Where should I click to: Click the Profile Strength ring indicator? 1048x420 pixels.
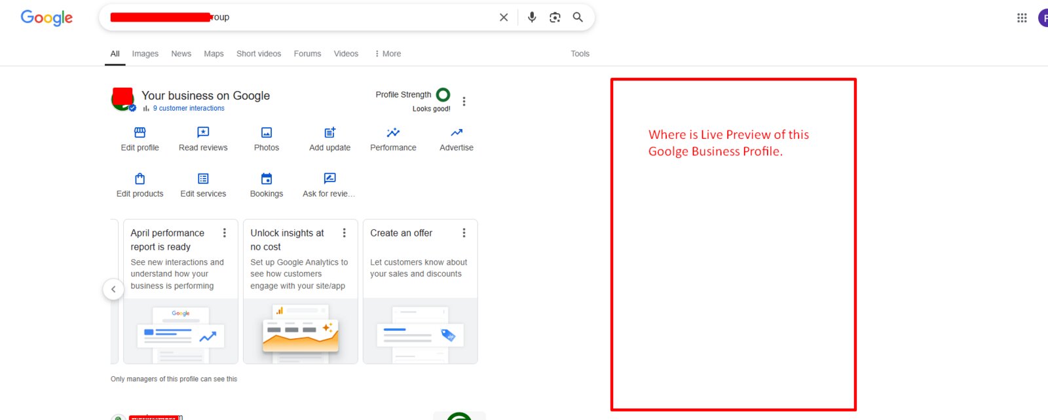(x=443, y=95)
